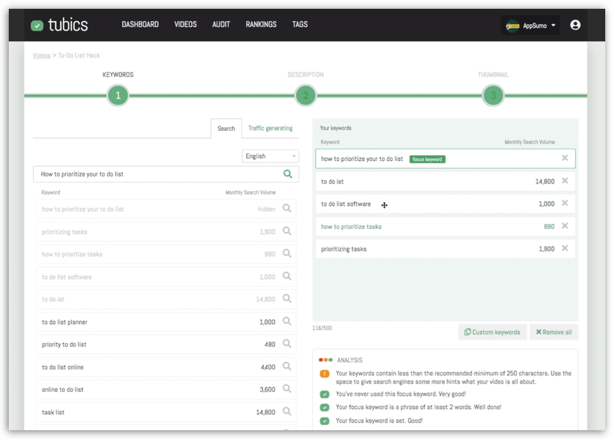Jump to step 2 Description in progress bar
The image size is (614, 439).
[305, 95]
